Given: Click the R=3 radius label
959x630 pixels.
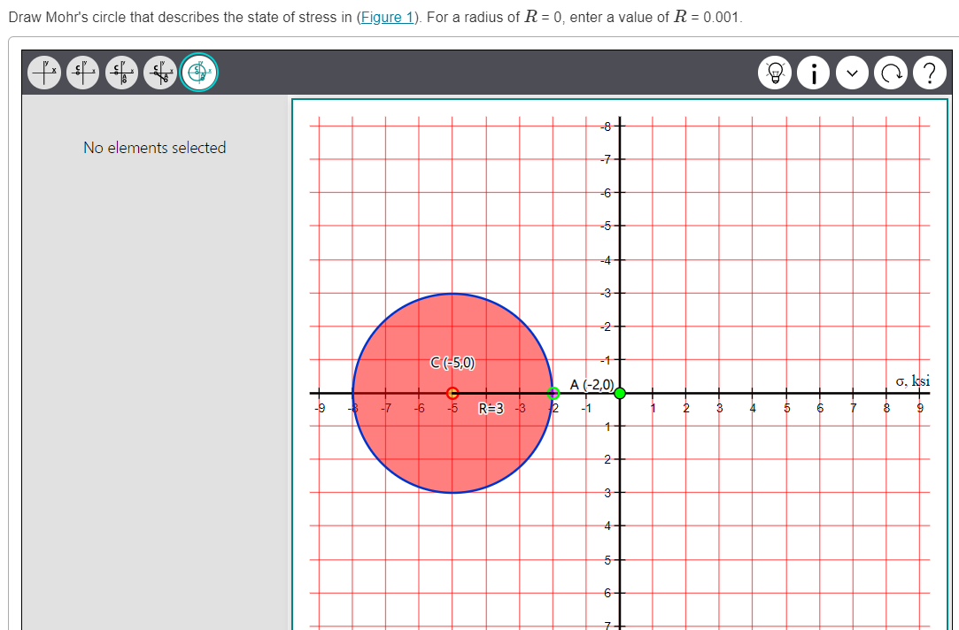Looking at the screenshot, I should tap(491, 408).
